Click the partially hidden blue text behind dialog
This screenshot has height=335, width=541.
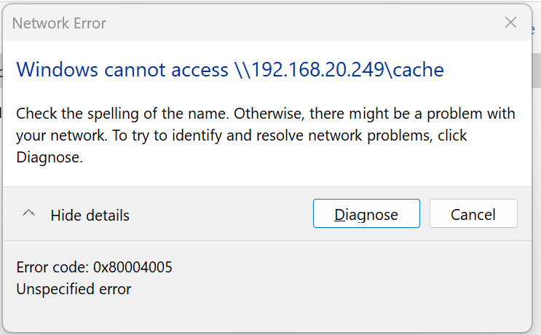(x=533, y=29)
